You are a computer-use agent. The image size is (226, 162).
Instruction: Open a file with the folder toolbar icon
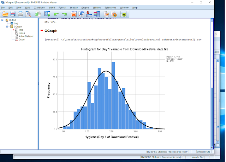[5, 14]
